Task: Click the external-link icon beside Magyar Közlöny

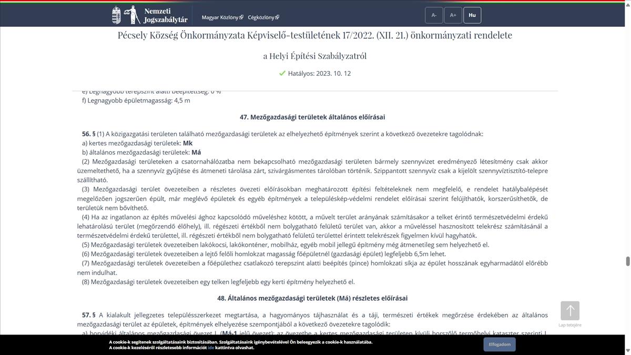Action: coord(241,17)
